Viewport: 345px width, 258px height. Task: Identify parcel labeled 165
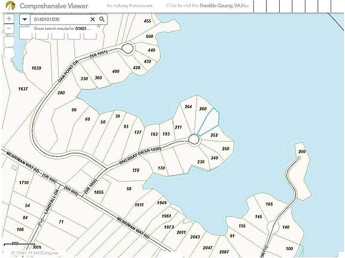[x=269, y=204]
